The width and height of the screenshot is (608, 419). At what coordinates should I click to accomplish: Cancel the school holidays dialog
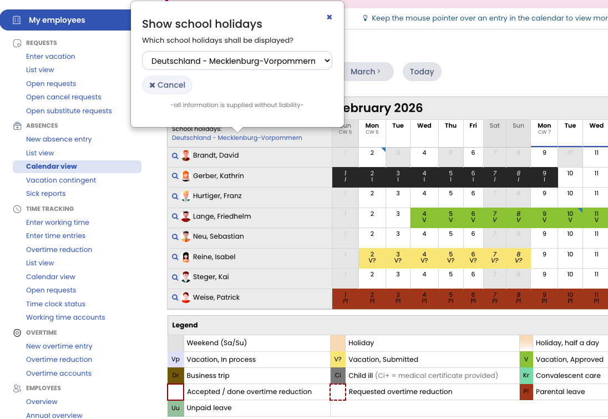pos(167,85)
